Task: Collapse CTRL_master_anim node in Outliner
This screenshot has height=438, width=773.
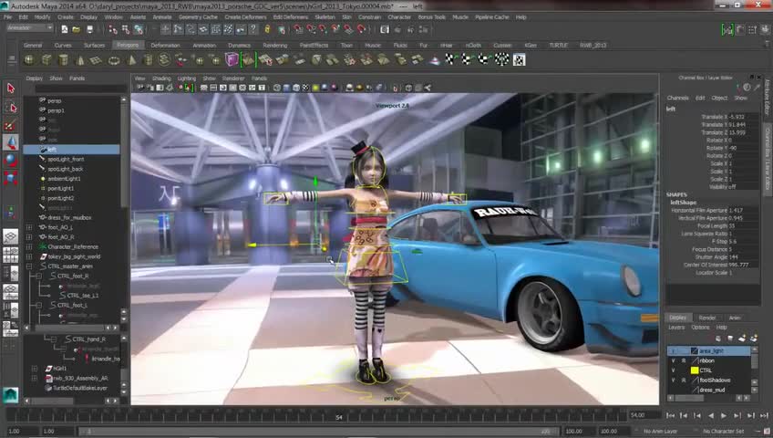Action: click(x=29, y=266)
